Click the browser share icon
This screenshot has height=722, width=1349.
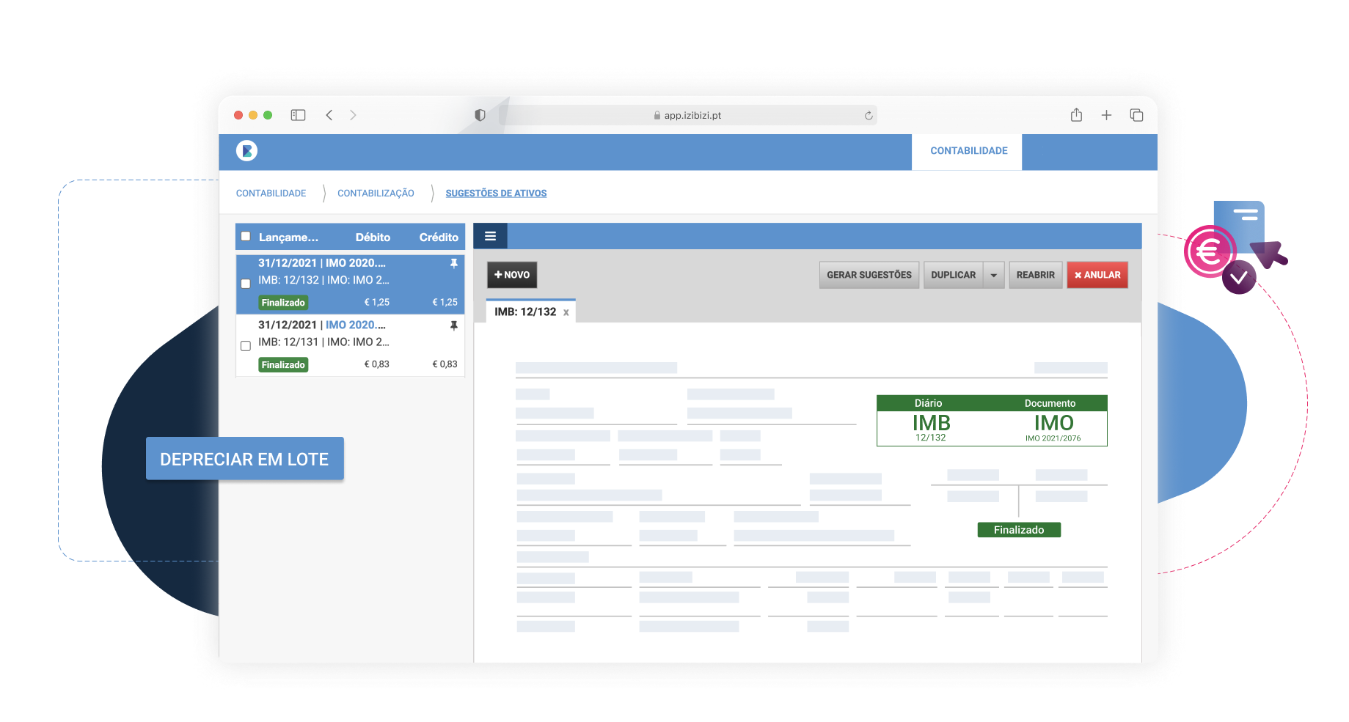(x=1076, y=115)
